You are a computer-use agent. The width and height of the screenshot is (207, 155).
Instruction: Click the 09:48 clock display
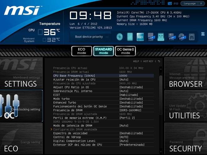click(x=91, y=15)
